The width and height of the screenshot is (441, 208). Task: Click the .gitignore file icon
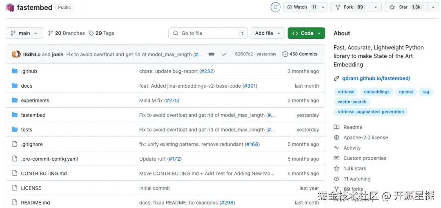(x=15, y=144)
